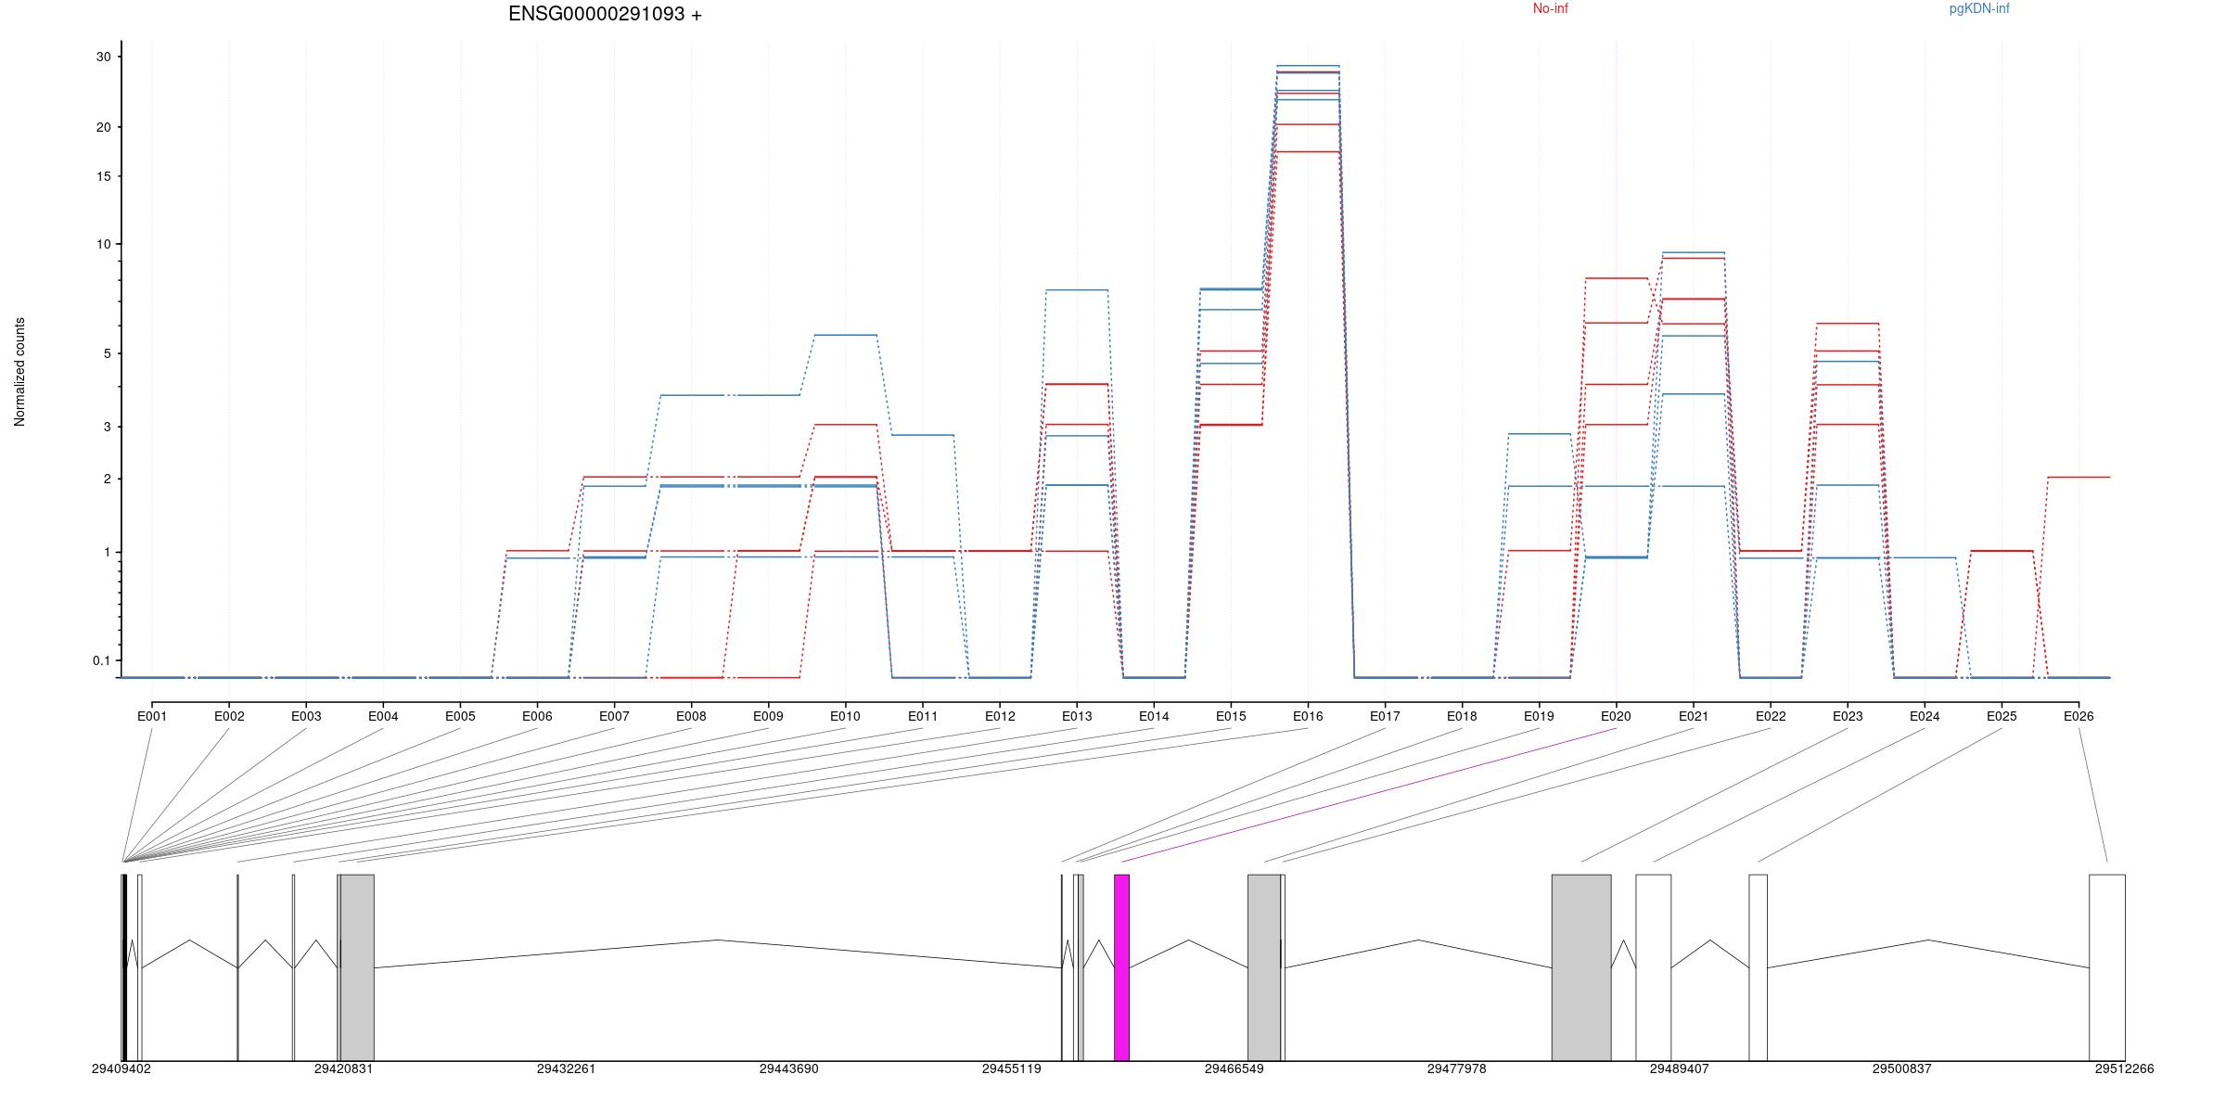Click exon label E023
2226x1113 pixels.
(x=1848, y=716)
